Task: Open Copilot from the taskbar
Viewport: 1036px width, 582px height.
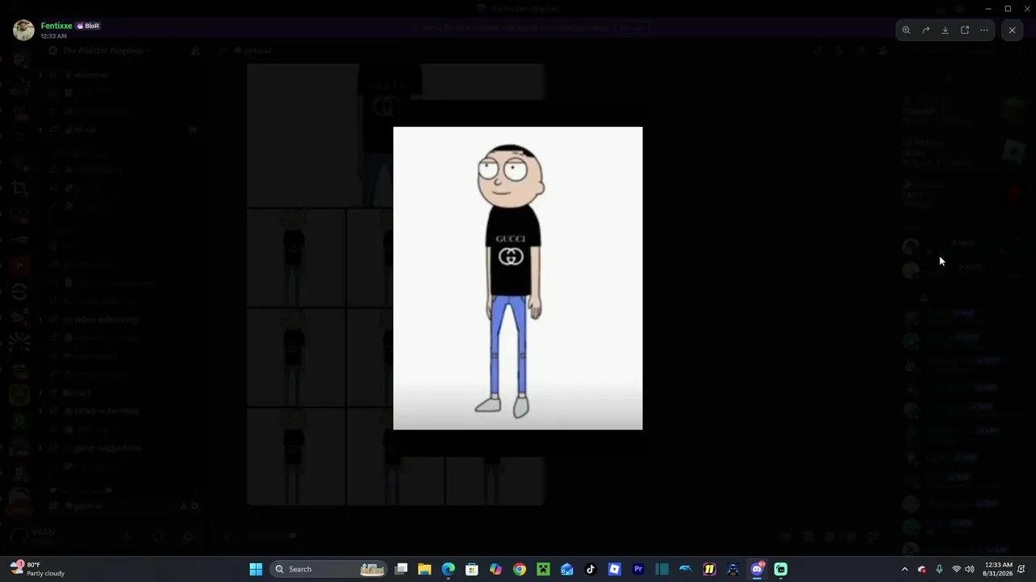Action: tap(496, 569)
